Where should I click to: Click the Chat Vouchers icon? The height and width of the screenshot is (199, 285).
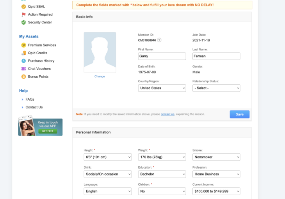[x=24, y=69]
